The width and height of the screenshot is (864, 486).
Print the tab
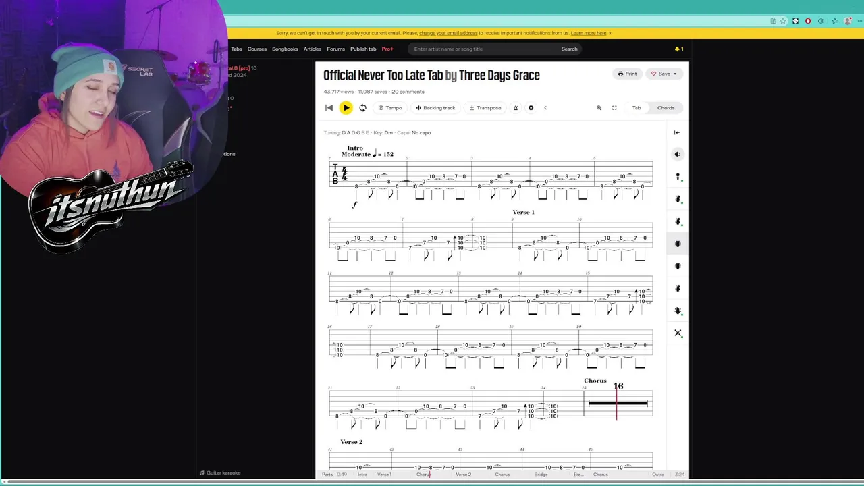pyautogui.click(x=627, y=74)
